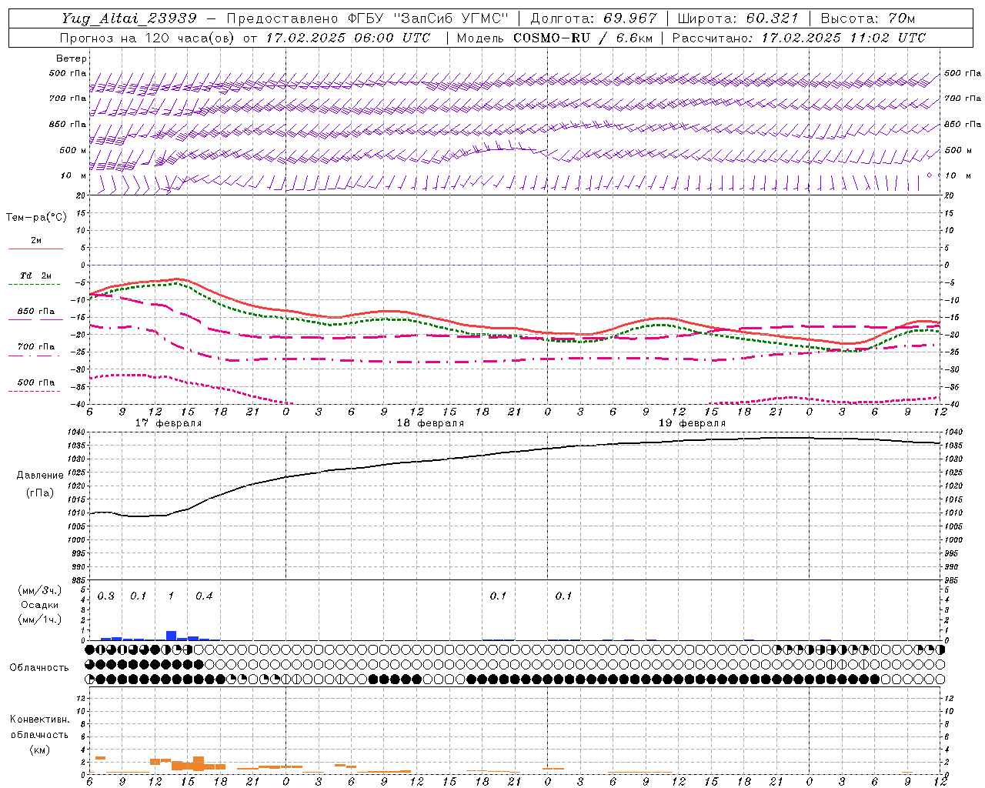
Task: Click the Прогноз на 120 часа(ов) text
Action: click(149, 38)
